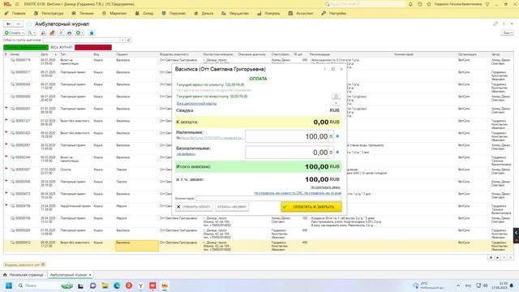Open File Explorer from the taskbar
Viewport: 519px width, 292px height.
coord(105,286)
